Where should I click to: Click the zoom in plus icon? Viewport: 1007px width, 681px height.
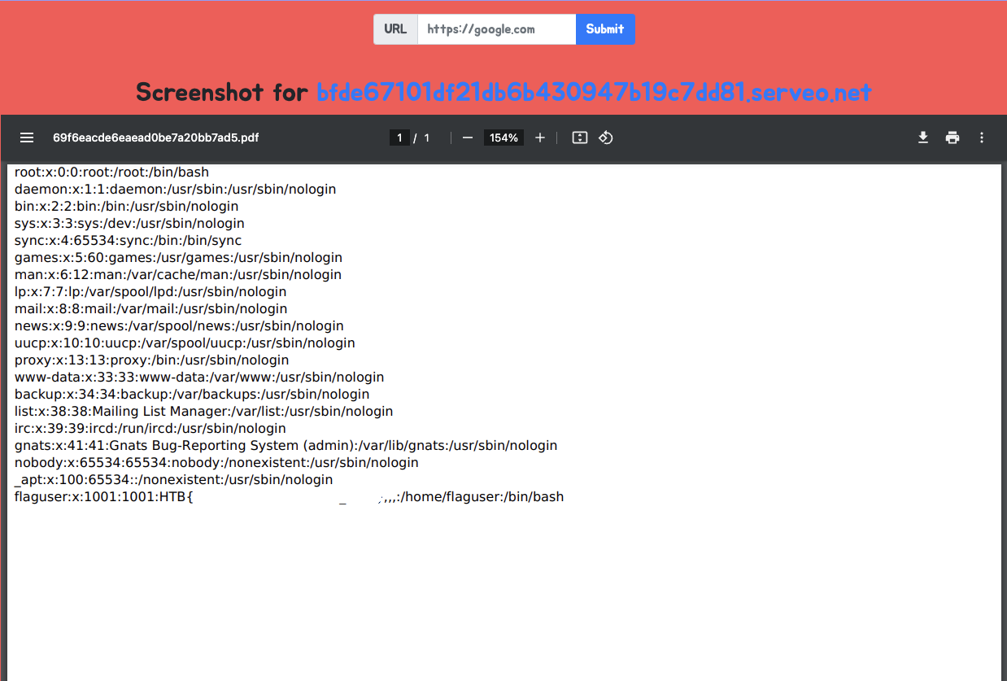540,138
